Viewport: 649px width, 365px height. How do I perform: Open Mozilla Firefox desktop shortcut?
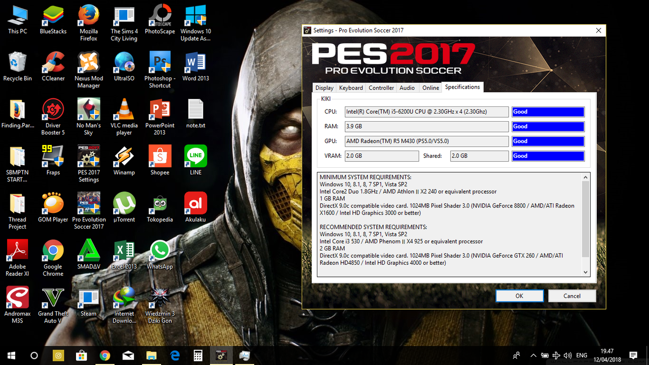pyautogui.click(x=89, y=23)
